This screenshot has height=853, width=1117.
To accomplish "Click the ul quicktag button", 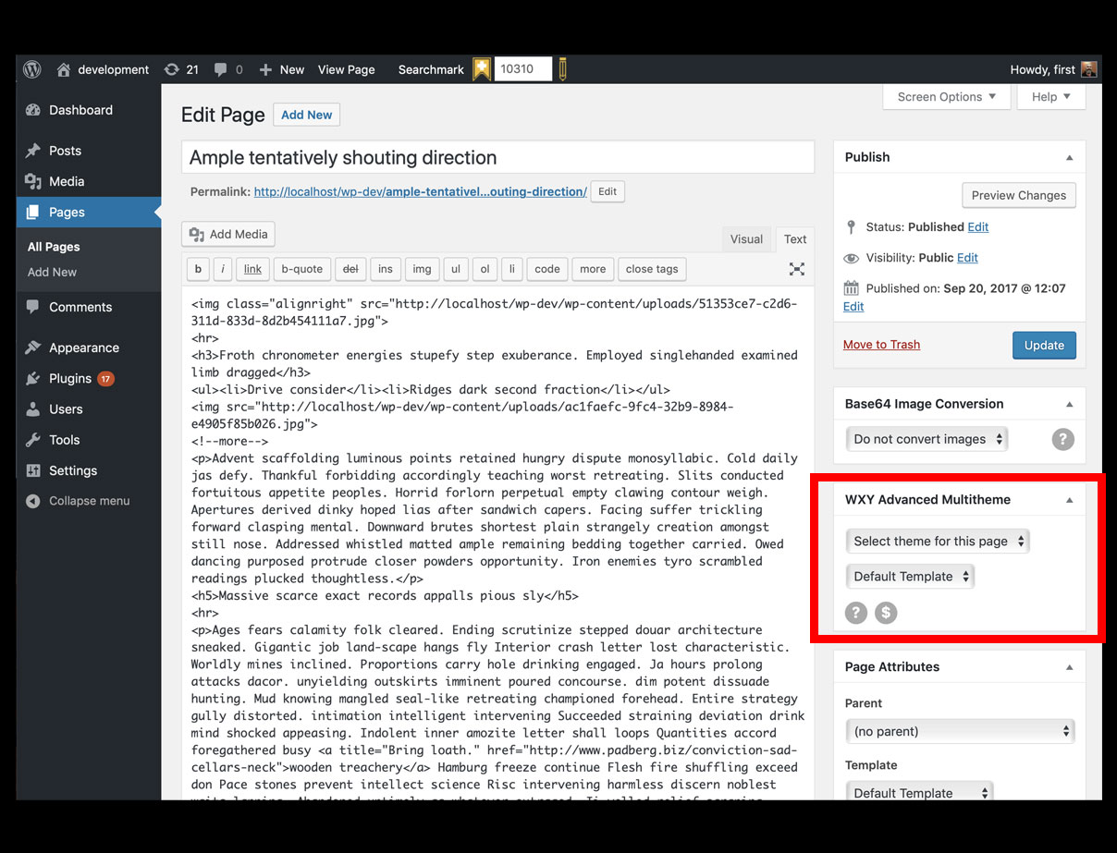I will coord(455,269).
